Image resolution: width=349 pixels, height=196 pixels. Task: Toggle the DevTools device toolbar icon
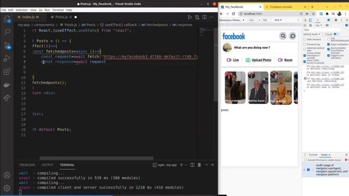pyautogui.click(x=310, y=20)
